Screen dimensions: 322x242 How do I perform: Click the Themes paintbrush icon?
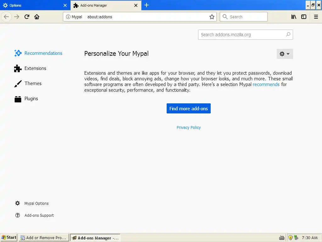pos(18,84)
